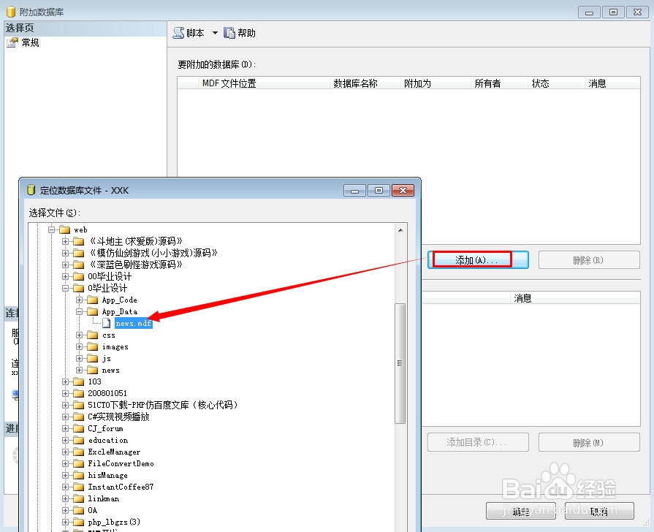Click the 所有者 column header
Image resolution: width=654 pixels, height=532 pixels.
(x=500, y=83)
